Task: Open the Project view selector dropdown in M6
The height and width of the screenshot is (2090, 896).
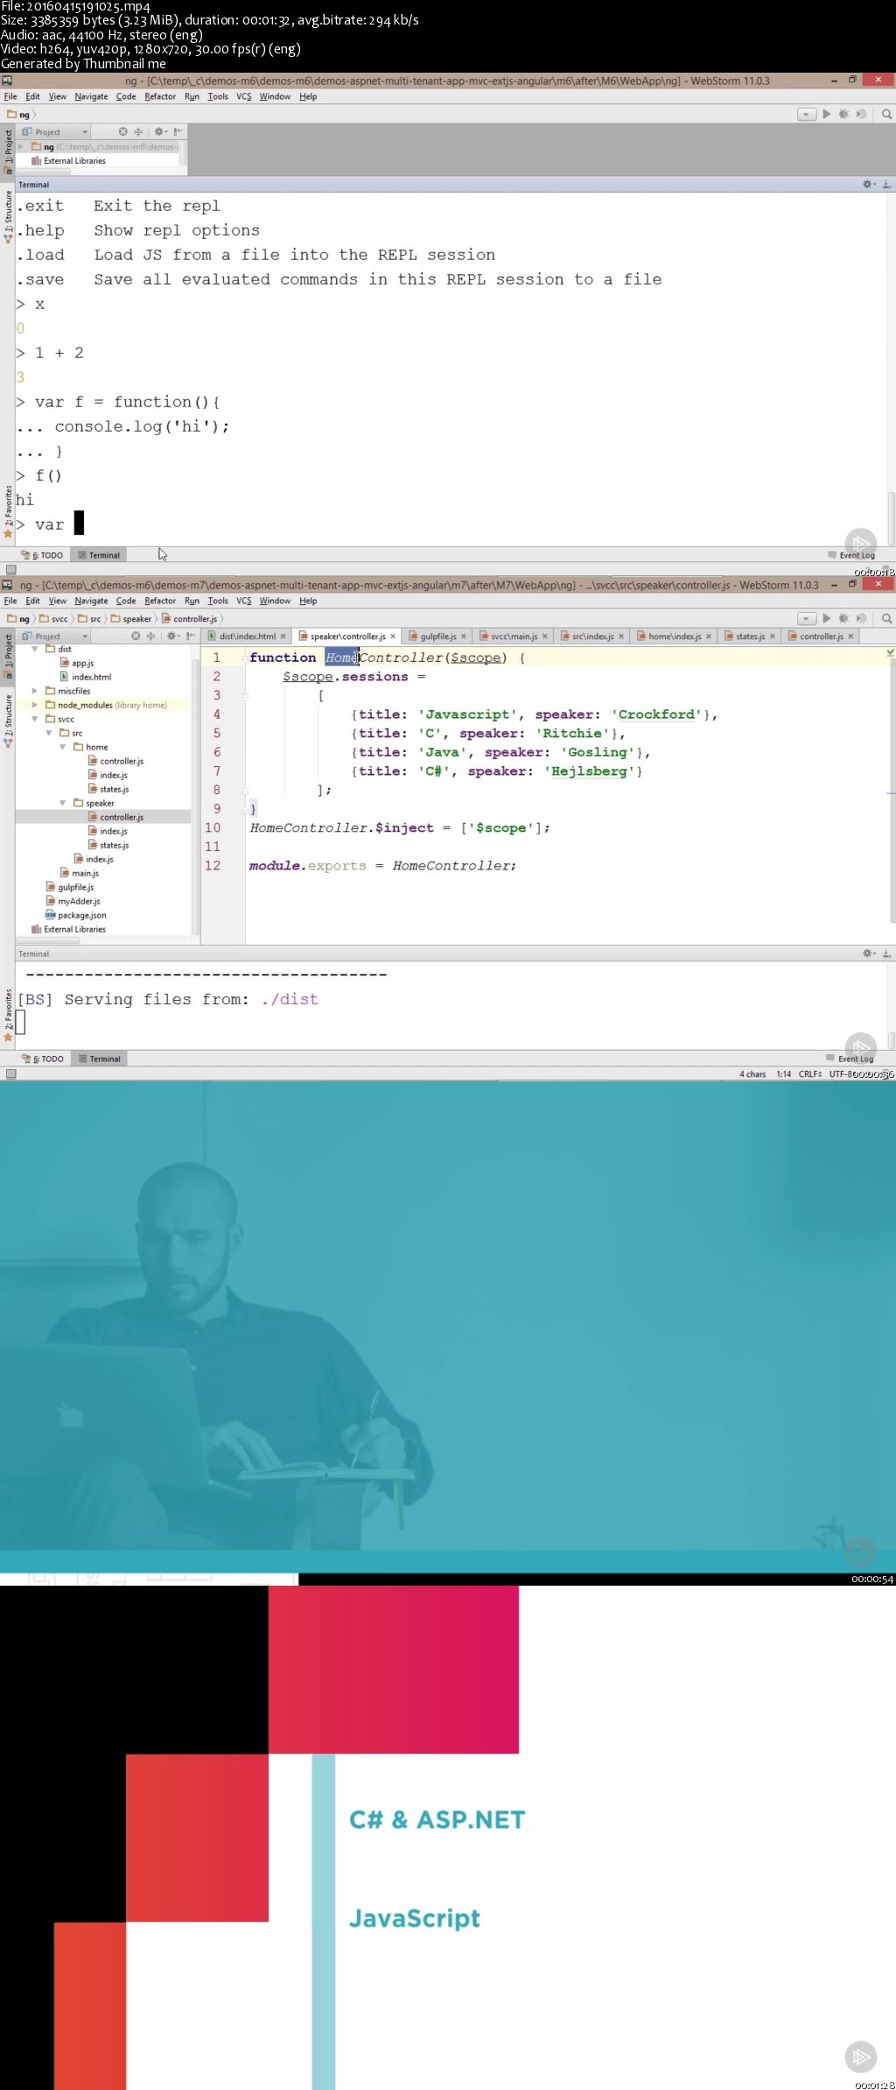Action: [x=55, y=132]
